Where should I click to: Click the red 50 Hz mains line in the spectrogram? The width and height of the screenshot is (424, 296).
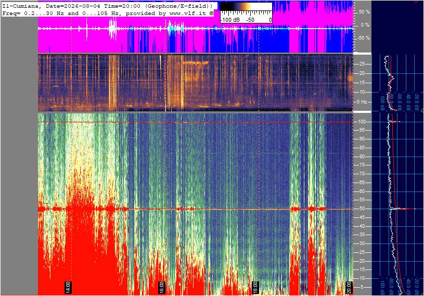(196, 209)
